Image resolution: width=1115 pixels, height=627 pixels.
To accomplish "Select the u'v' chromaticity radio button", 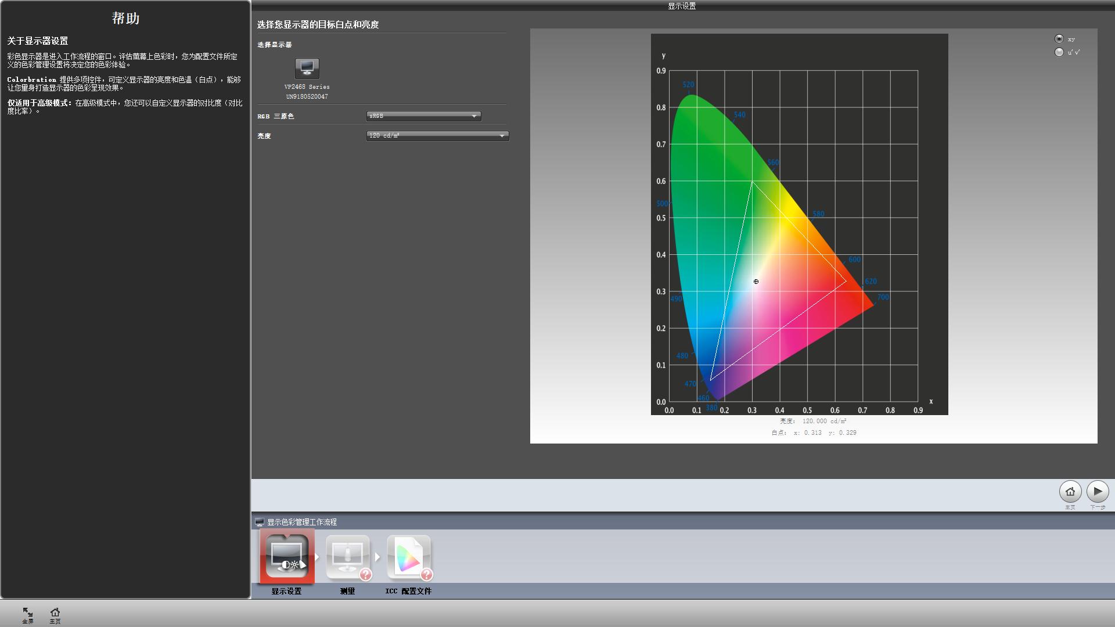I will 1059,52.
